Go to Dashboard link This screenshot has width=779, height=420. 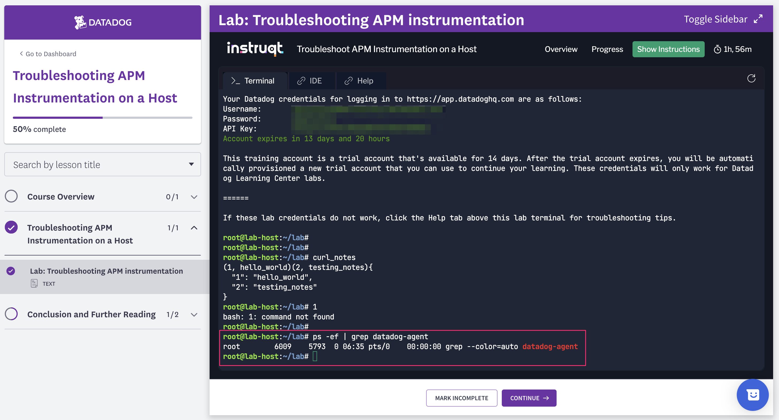[51, 54]
